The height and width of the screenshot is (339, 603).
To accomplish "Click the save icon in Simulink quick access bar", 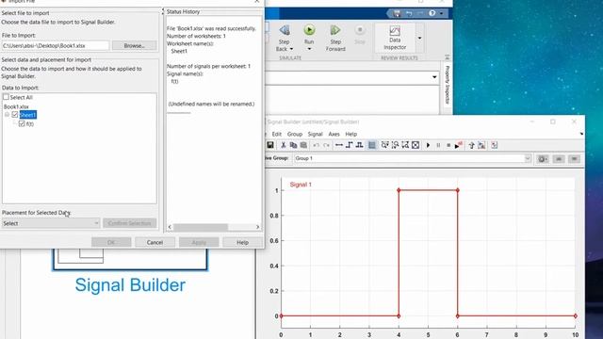I will [397, 13].
